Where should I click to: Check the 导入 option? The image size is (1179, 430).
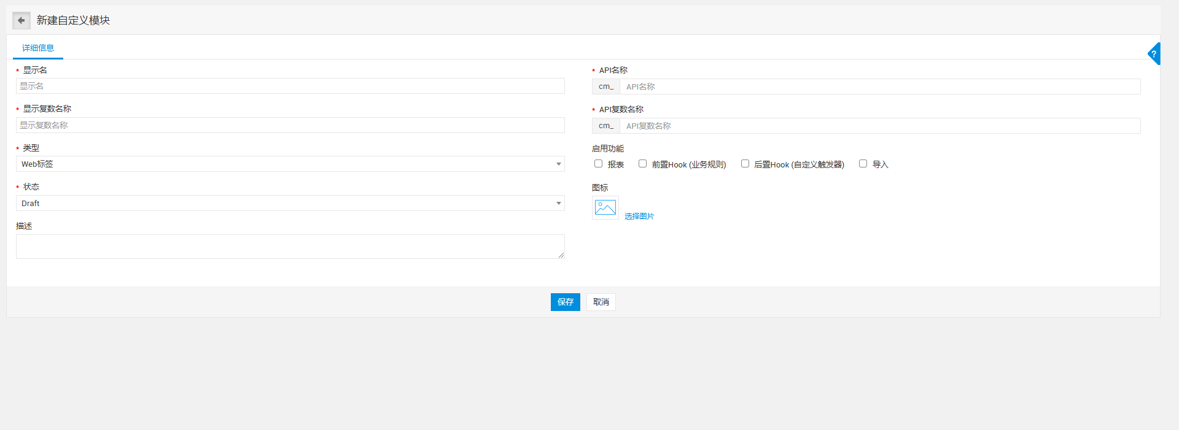(863, 164)
